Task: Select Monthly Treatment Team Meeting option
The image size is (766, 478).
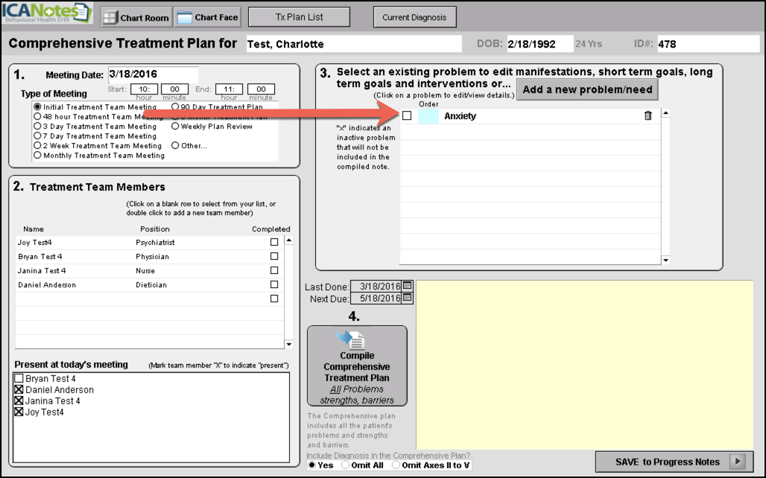Action: pyautogui.click(x=37, y=156)
